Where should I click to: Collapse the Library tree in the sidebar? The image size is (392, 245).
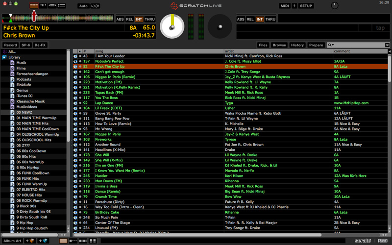click(4, 57)
